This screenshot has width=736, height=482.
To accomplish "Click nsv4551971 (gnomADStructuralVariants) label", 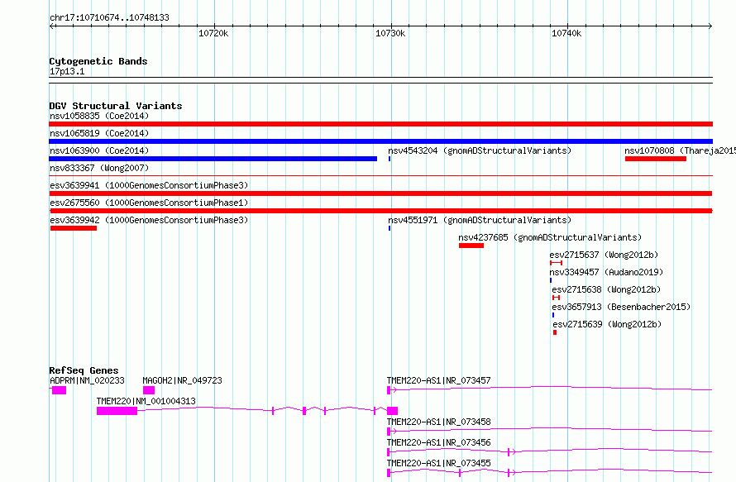I will (480, 220).
